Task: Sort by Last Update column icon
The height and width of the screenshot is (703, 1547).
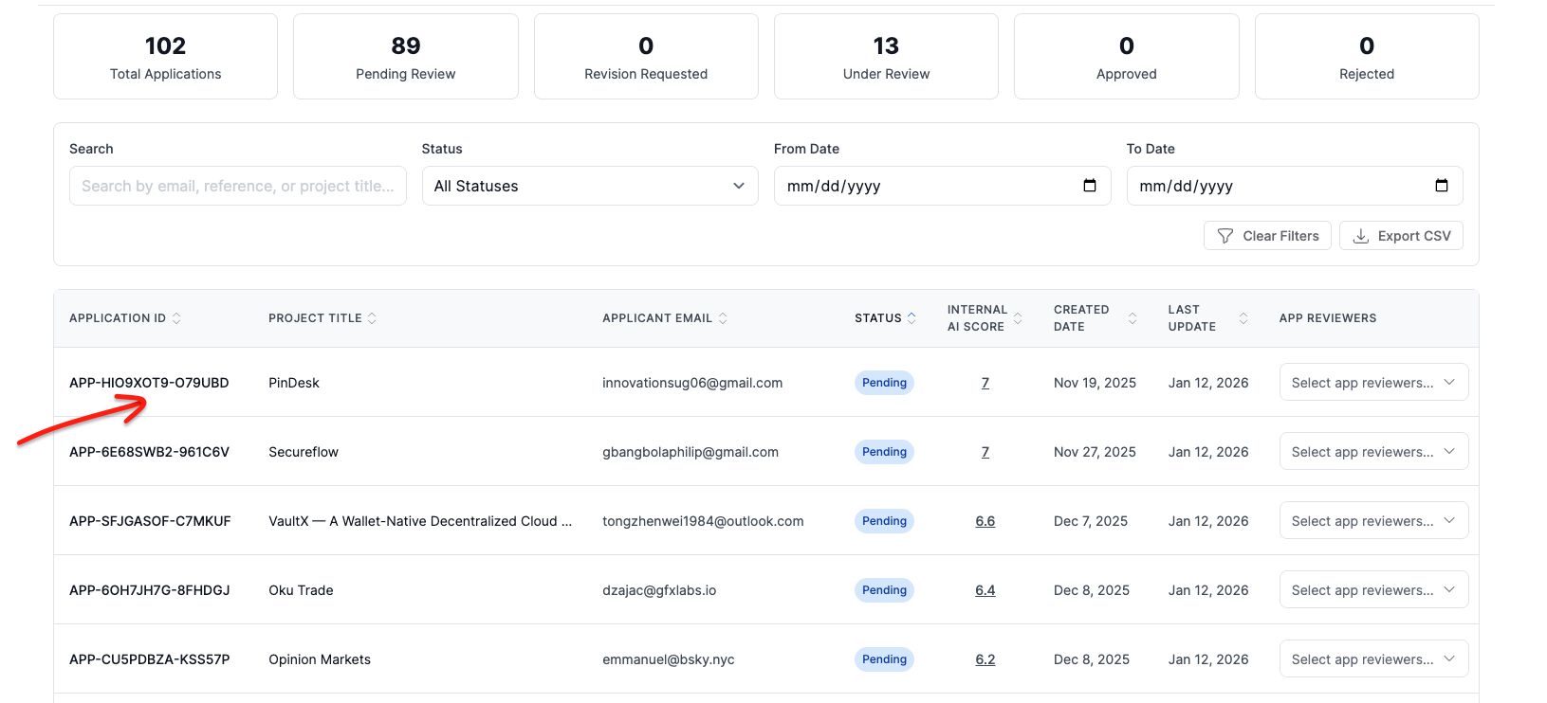Action: click(1243, 318)
